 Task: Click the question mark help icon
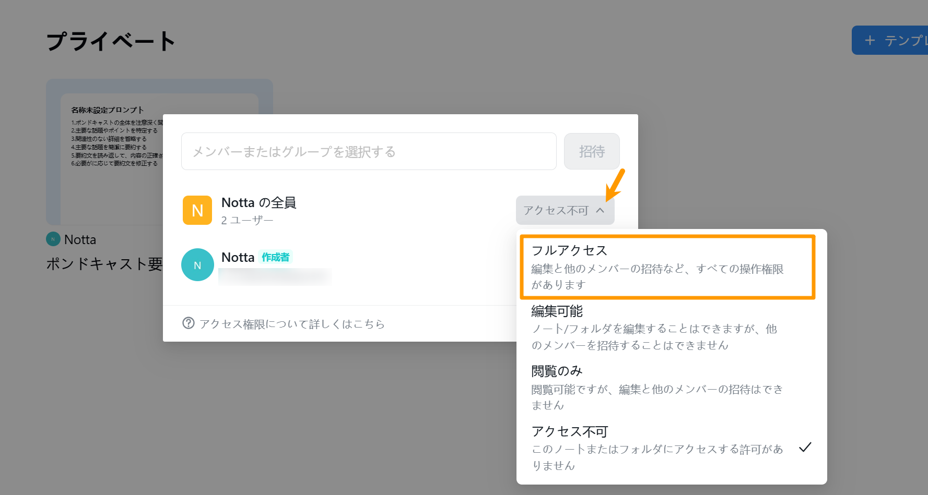188,323
